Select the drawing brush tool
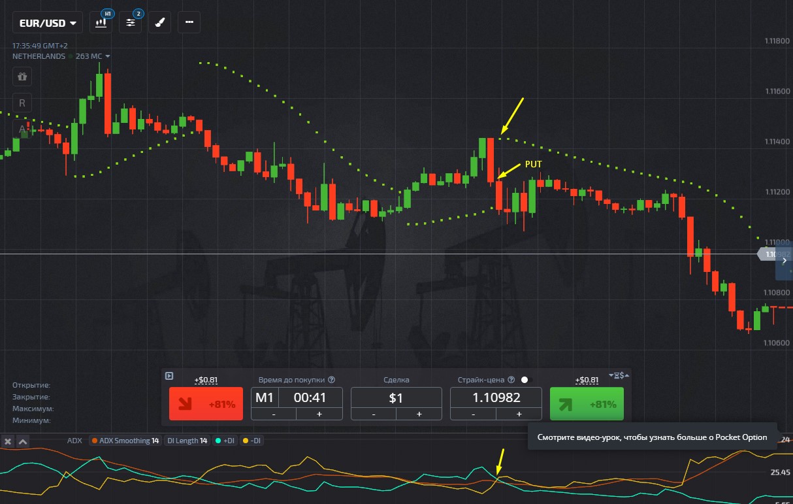This screenshot has height=504, width=793. tap(160, 22)
